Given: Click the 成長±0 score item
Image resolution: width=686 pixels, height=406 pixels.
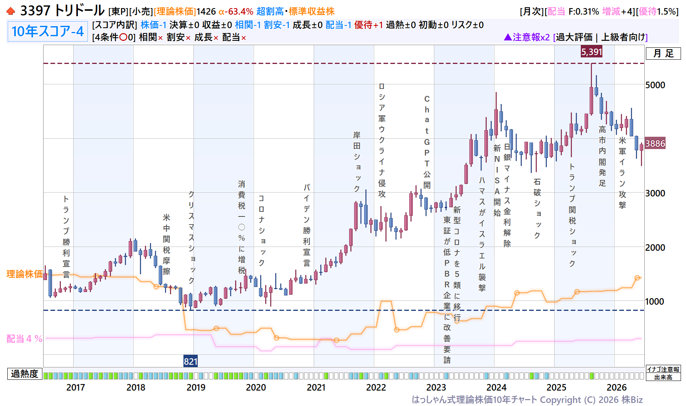Looking at the screenshot, I should pos(308,25).
